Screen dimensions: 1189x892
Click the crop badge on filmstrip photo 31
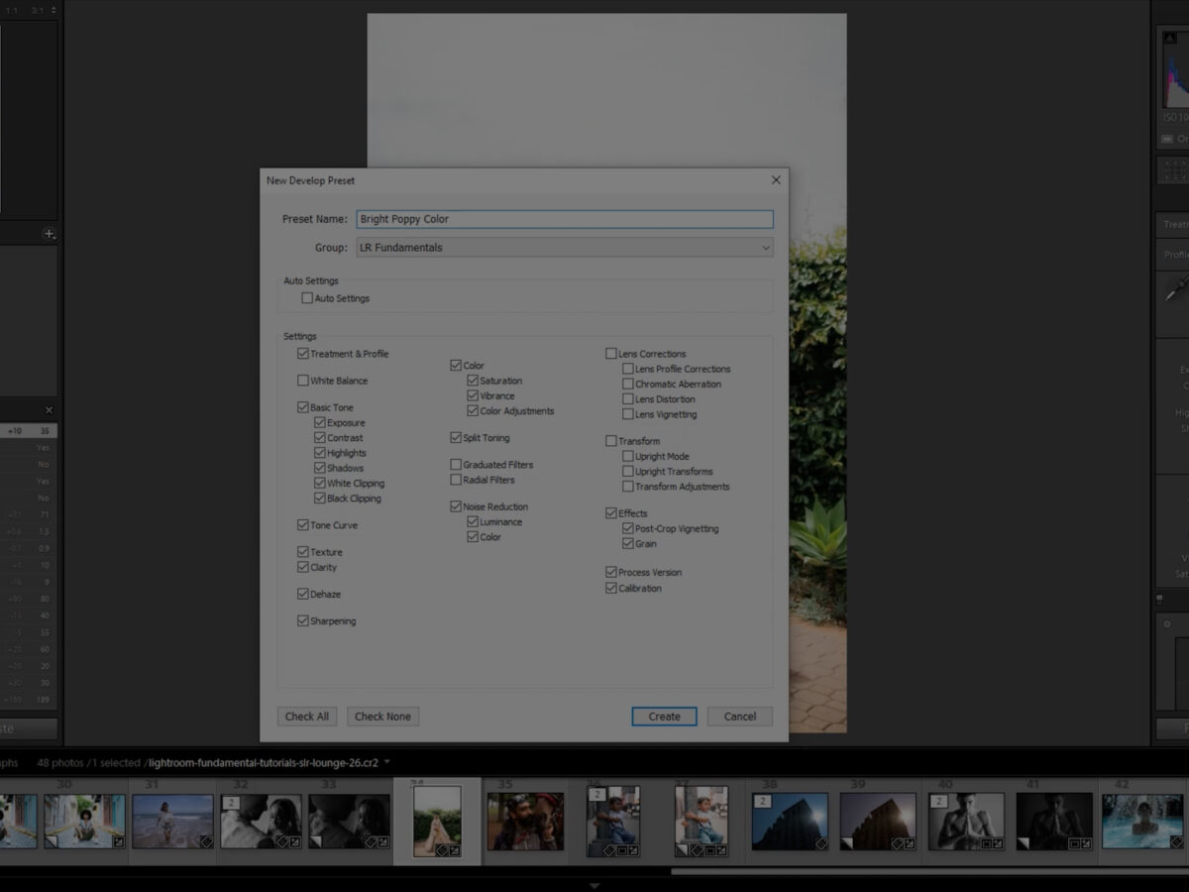(x=206, y=841)
